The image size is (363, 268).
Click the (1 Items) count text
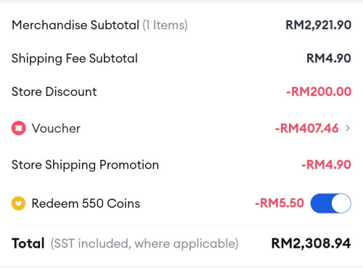[x=165, y=25]
